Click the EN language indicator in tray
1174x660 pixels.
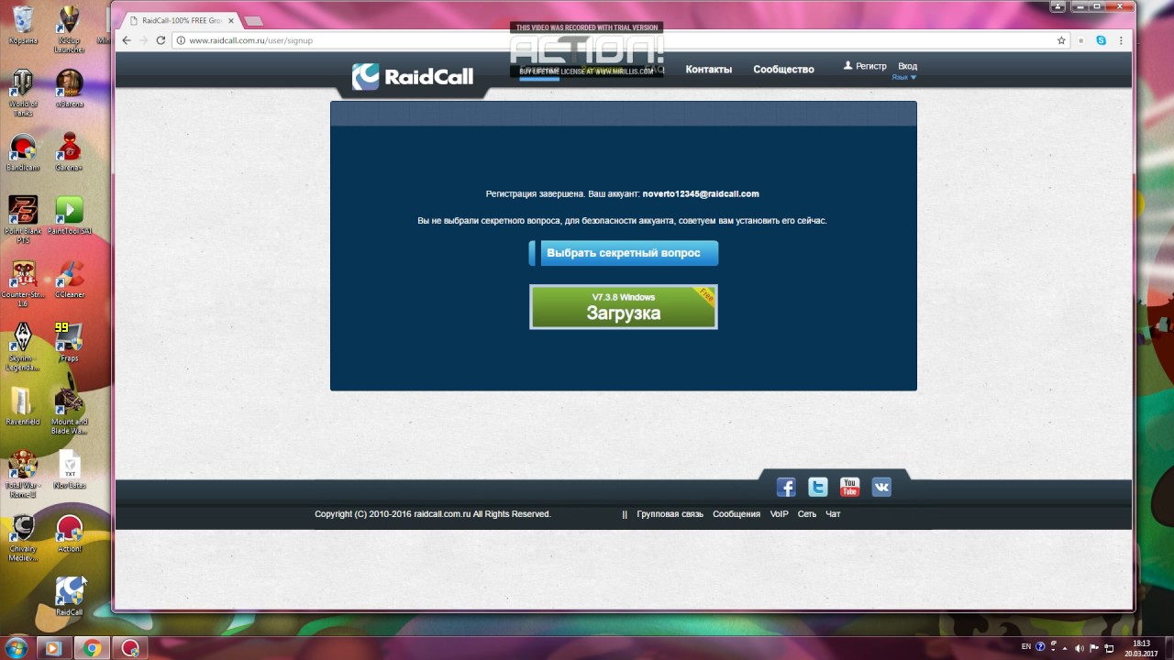(x=1026, y=647)
